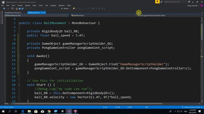Open Microsoft Store from taskbar
The width and height of the screenshot is (204, 114).
coord(36,111)
